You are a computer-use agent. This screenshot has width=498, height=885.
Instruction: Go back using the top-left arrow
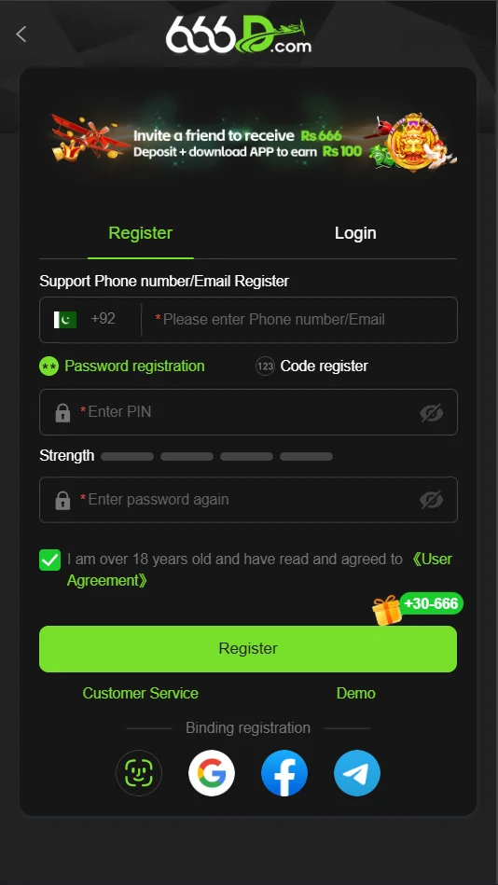[x=21, y=35]
